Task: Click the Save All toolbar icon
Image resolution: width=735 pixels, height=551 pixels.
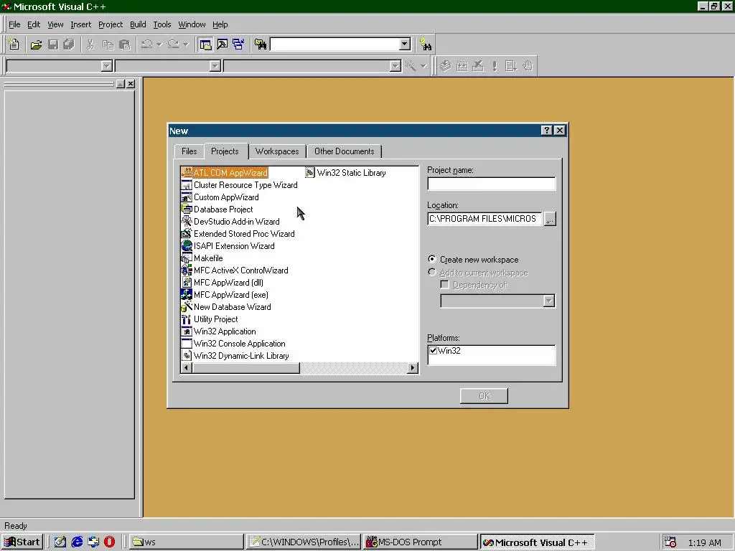Action: 69,44
